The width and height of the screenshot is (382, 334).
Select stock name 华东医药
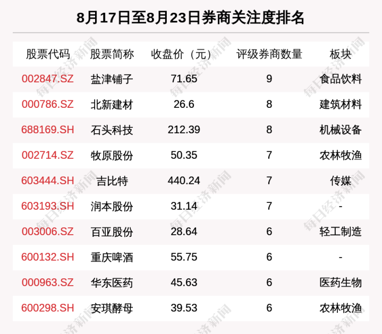coord(112,282)
